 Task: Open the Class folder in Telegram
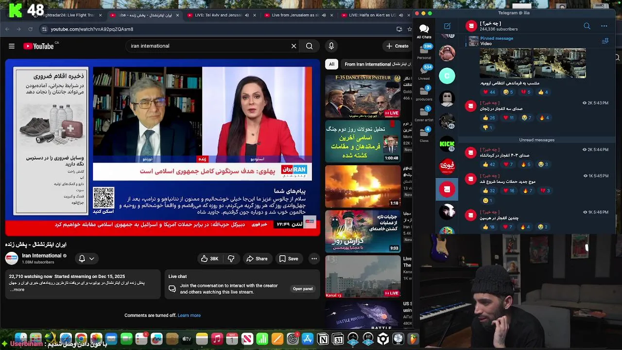click(424, 135)
